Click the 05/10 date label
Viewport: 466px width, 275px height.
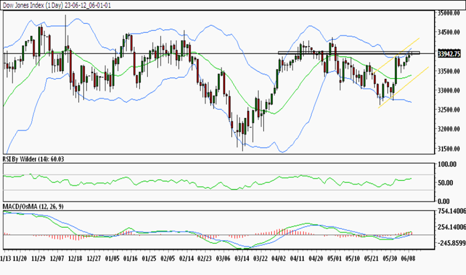(x=353, y=258)
